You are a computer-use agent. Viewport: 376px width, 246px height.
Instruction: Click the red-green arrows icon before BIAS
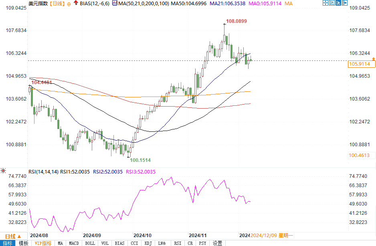pyautogui.click(x=76, y=3)
